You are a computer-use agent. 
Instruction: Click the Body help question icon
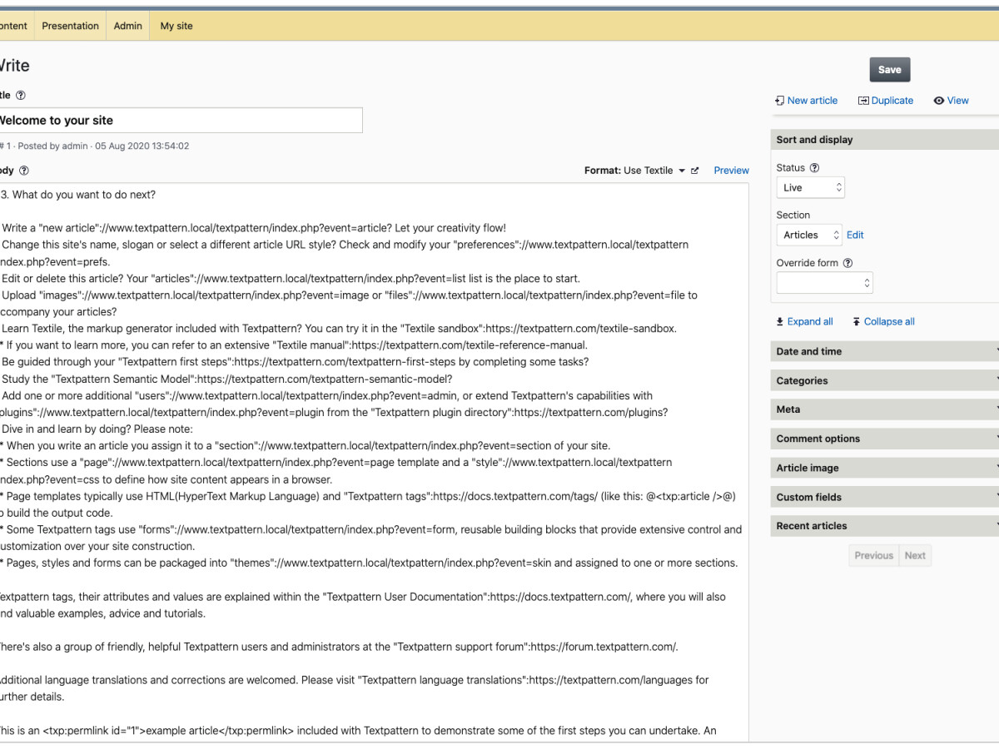point(24,171)
